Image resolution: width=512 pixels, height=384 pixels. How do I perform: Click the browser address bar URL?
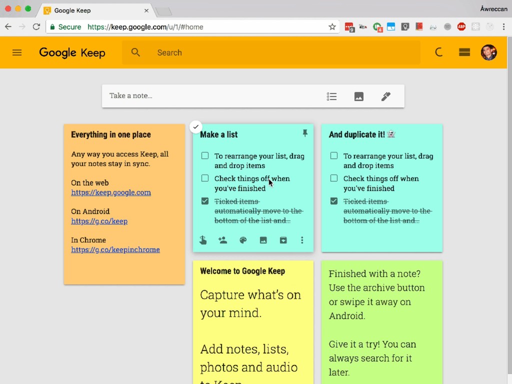[x=145, y=27]
